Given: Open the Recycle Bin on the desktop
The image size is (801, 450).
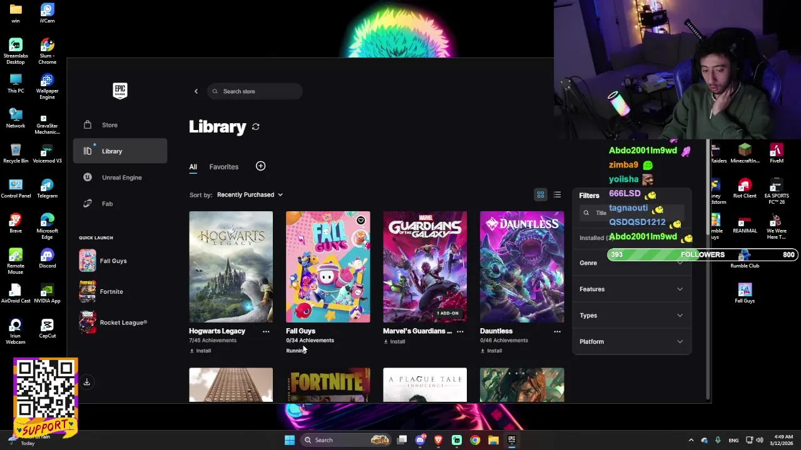Looking at the screenshot, I should [x=16, y=153].
